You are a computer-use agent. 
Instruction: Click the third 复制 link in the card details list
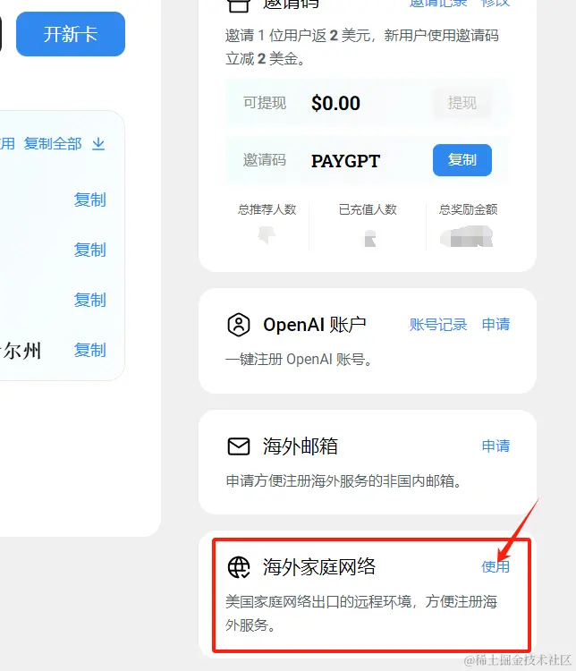(x=89, y=300)
